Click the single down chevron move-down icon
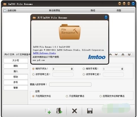The height and width of the screenshot is (117, 137). (116, 54)
